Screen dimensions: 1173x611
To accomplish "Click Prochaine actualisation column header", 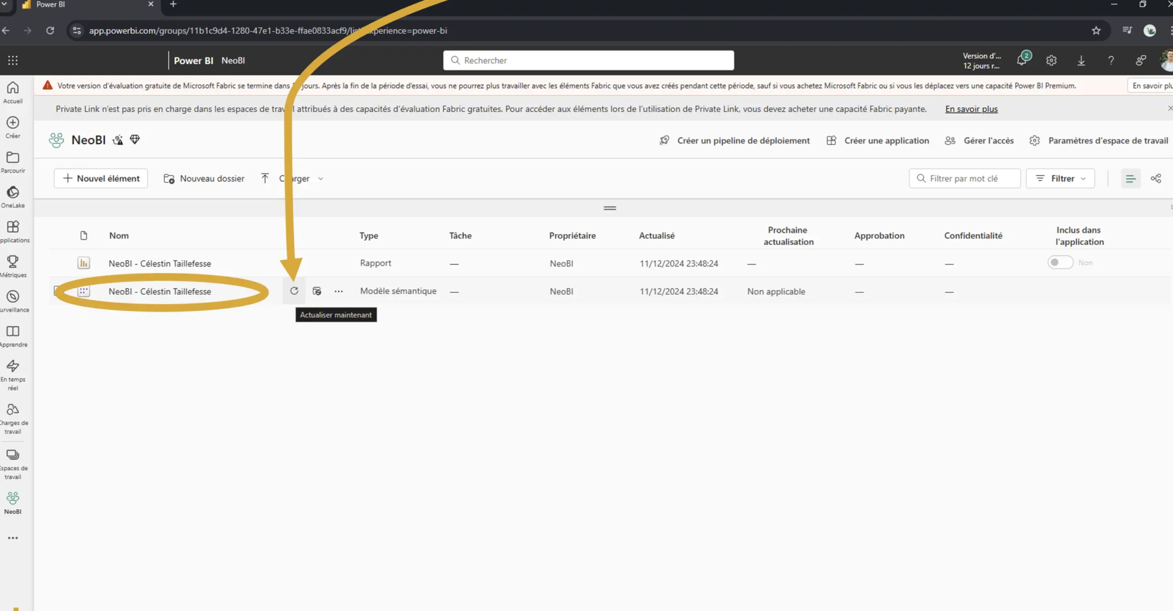I will tap(788, 236).
